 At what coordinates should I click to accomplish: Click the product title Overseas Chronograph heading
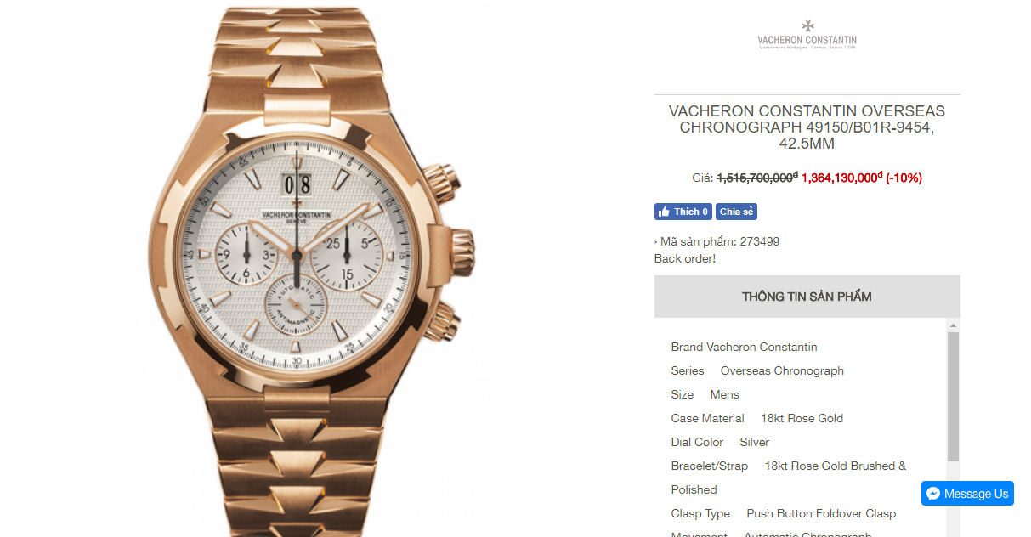(807, 127)
